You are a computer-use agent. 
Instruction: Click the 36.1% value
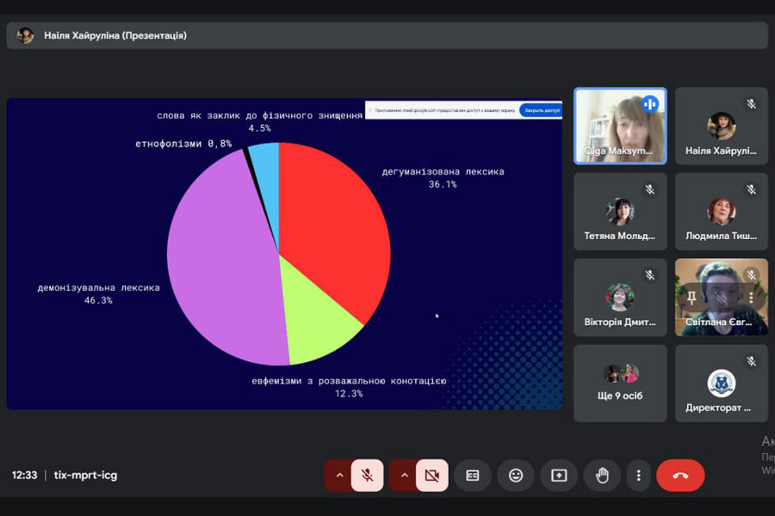[x=443, y=184]
